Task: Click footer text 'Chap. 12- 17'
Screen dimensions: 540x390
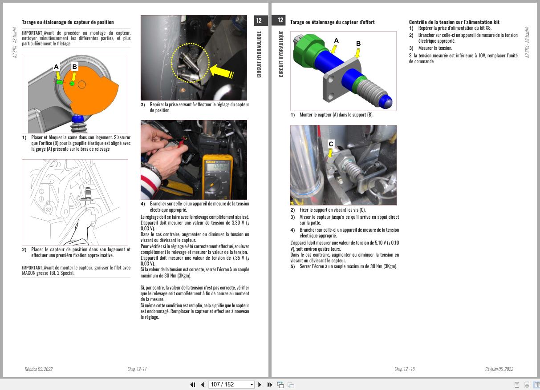Action: (137, 369)
